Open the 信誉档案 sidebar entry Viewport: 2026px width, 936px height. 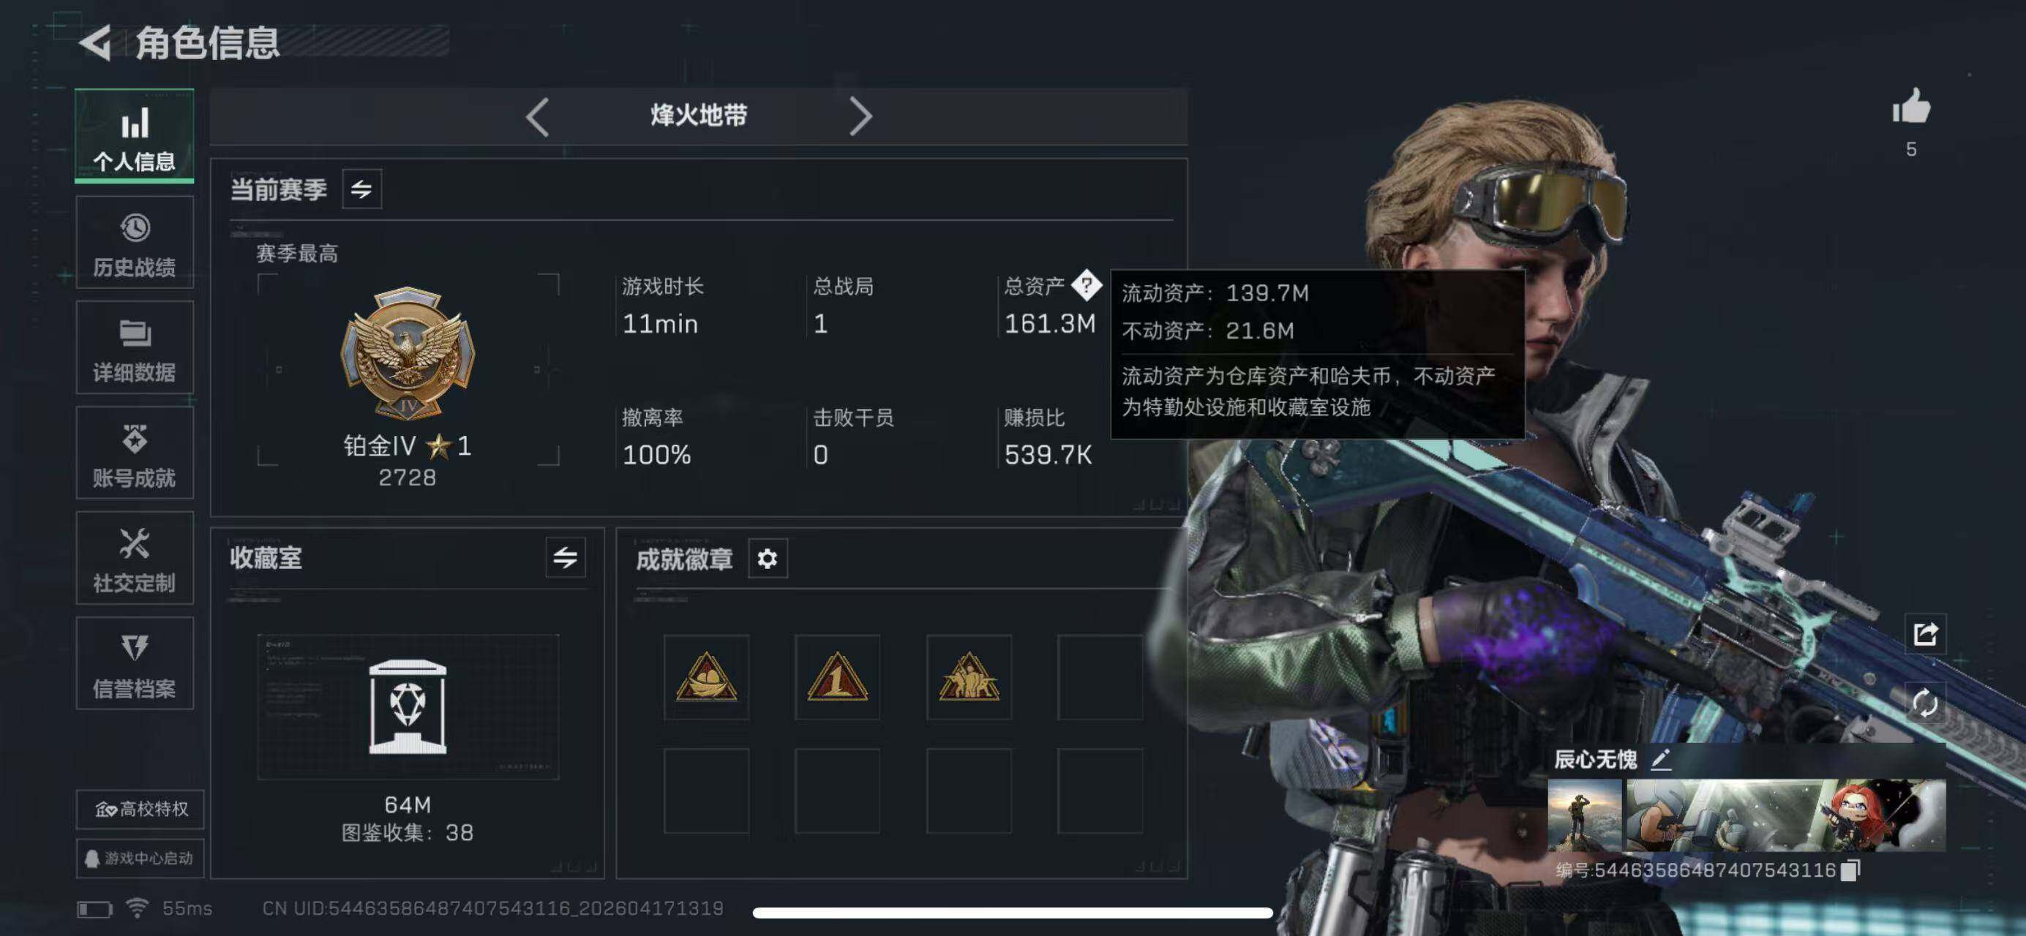[135, 664]
